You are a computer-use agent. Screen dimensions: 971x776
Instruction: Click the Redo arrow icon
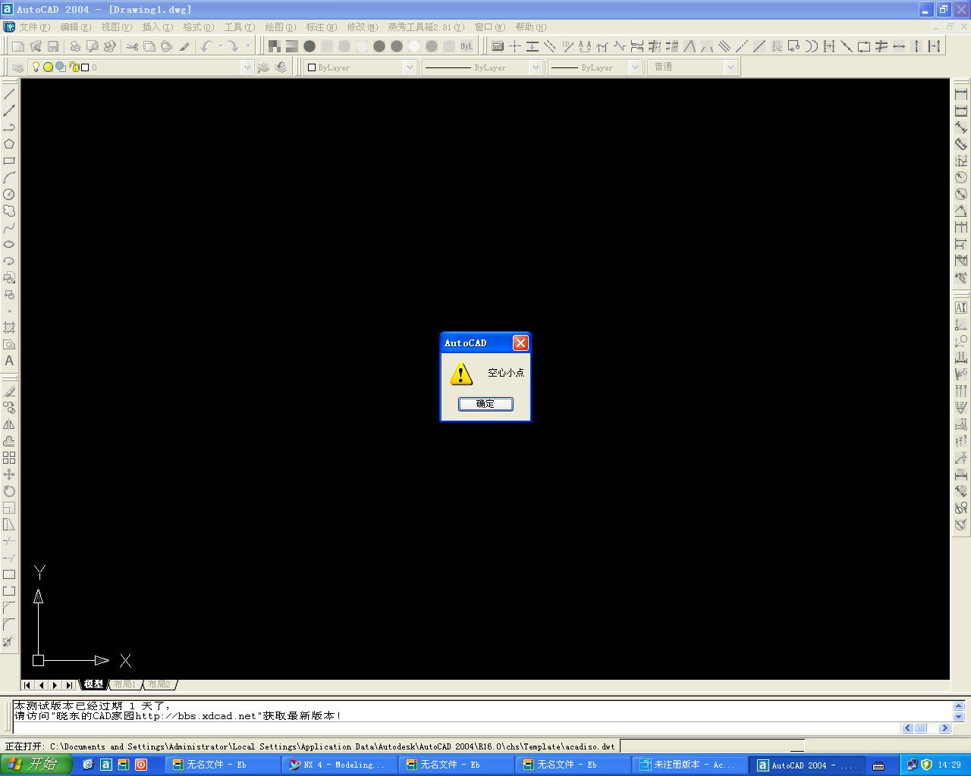click(x=232, y=46)
